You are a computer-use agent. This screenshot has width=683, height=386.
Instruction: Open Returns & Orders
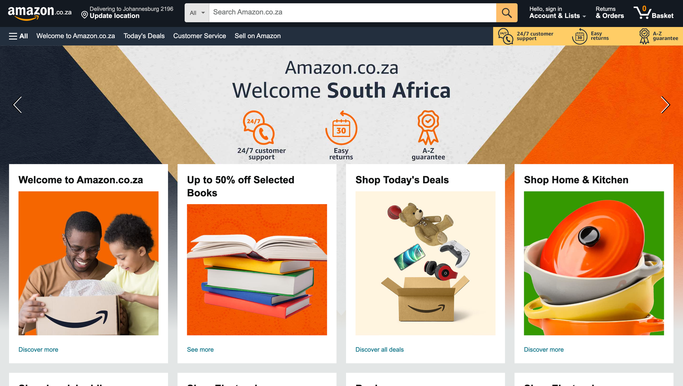point(610,13)
